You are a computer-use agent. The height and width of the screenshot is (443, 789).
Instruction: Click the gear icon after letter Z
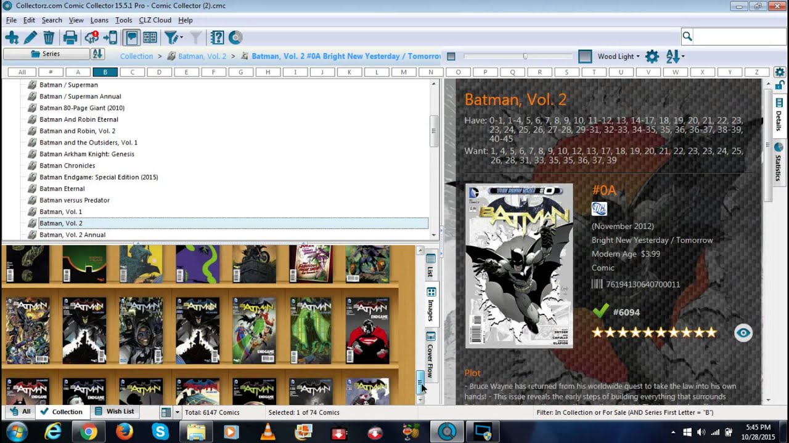click(x=779, y=72)
